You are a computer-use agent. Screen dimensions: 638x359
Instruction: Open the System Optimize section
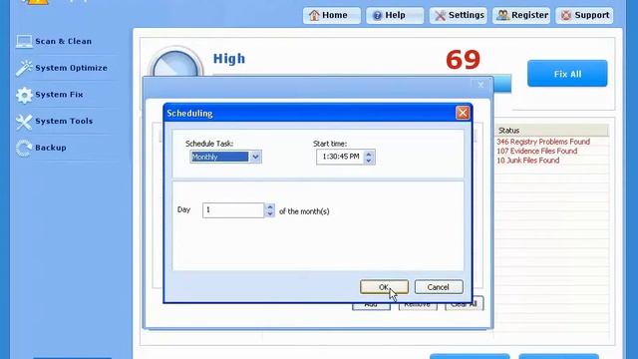point(71,68)
